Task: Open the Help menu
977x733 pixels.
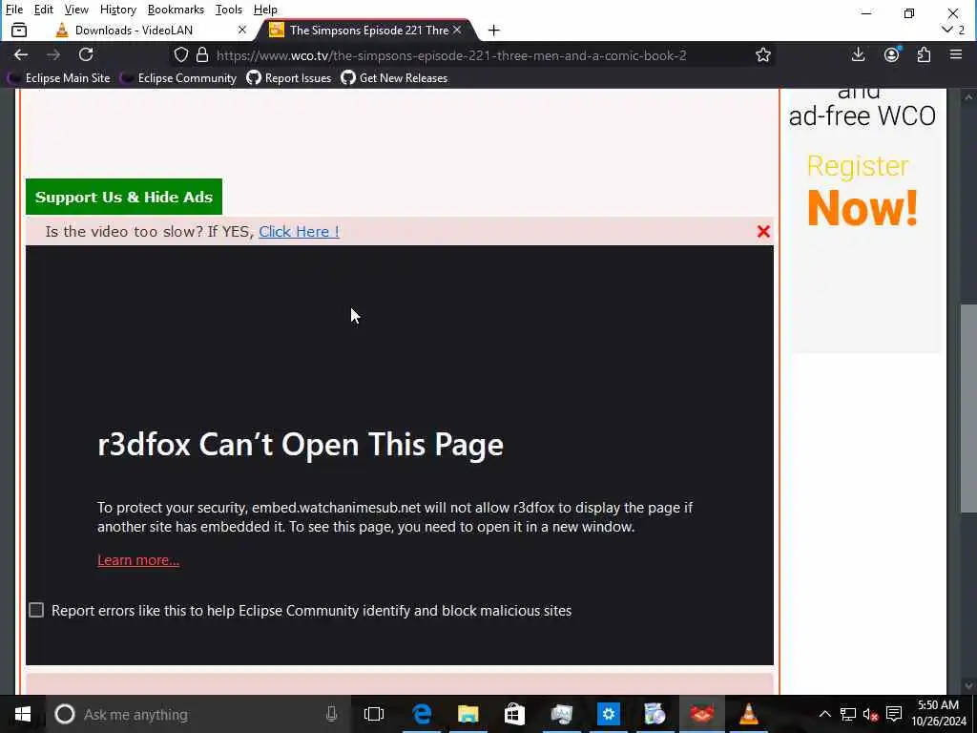Action: (265, 10)
